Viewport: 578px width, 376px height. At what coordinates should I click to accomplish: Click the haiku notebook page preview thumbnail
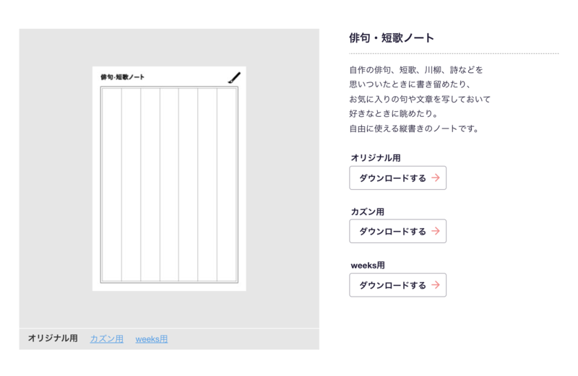point(169,179)
